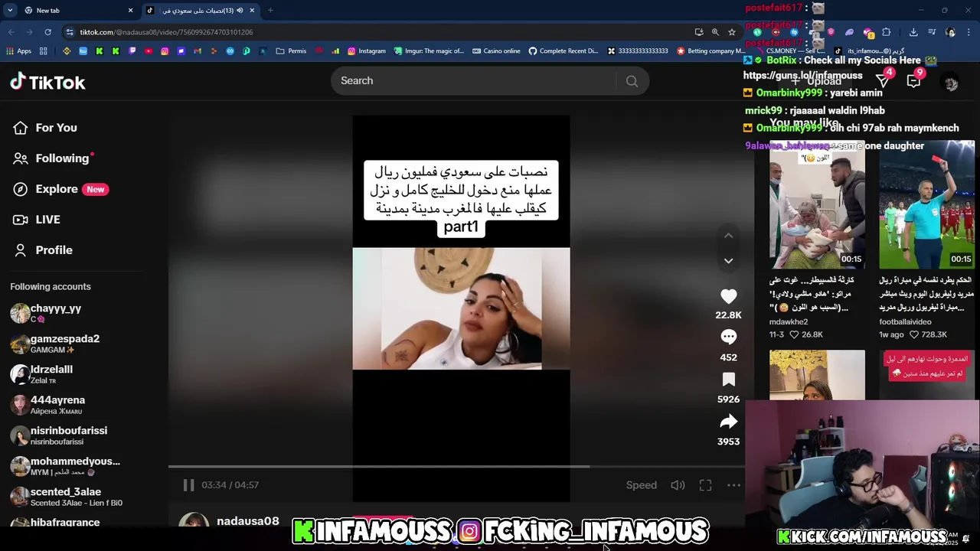
Task: Open the mdawkhe2 recommended video thumbnail
Action: coord(817,204)
